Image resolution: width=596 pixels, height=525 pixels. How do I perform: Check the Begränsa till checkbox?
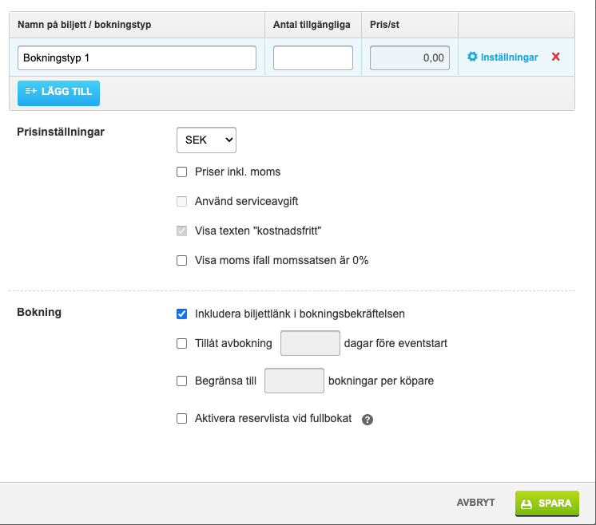182,381
